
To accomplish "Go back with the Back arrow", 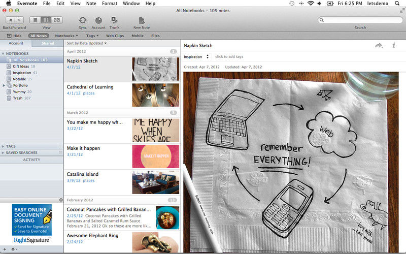I will click(10, 20).
